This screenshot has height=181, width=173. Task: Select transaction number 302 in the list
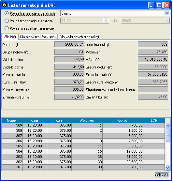tap(83, 162)
